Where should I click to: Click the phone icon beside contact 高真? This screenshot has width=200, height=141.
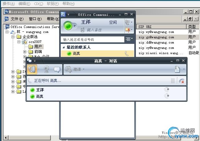click(x=126, y=54)
